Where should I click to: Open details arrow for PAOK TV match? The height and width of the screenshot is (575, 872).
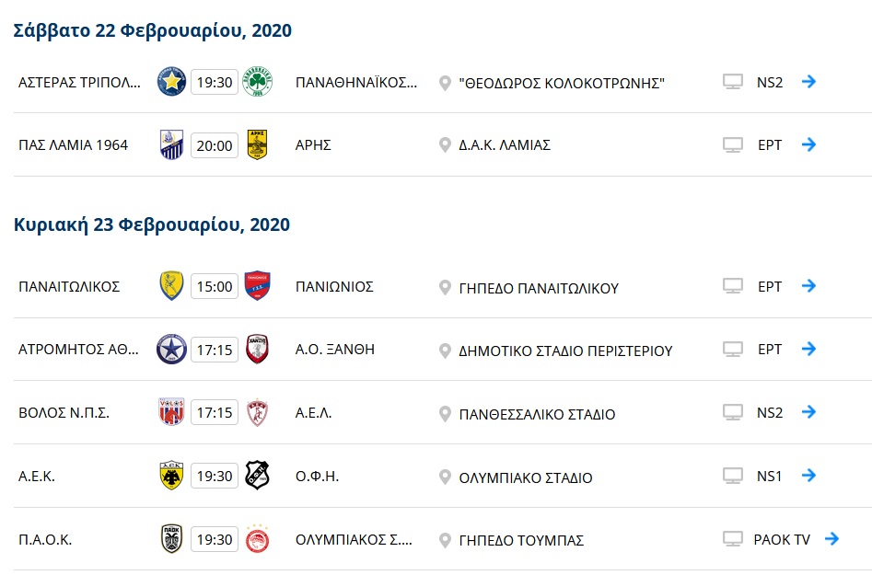click(x=831, y=539)
